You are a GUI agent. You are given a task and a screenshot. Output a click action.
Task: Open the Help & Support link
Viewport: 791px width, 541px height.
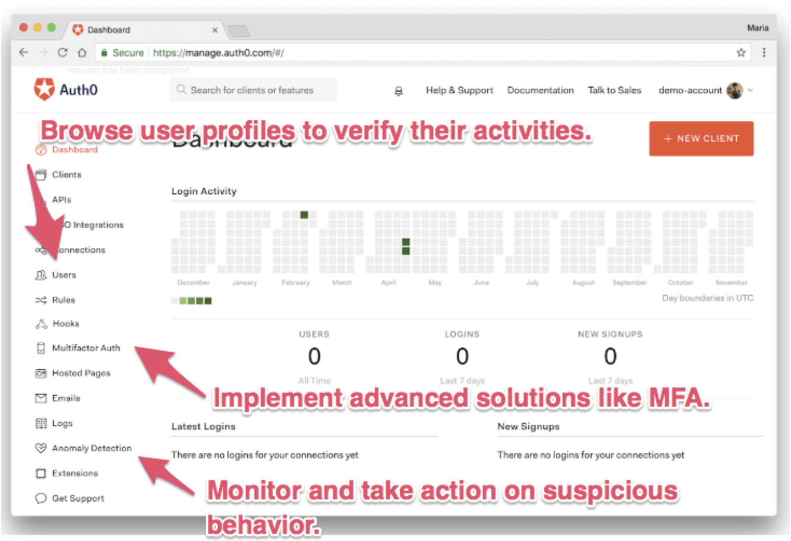(x=459, y=91)
